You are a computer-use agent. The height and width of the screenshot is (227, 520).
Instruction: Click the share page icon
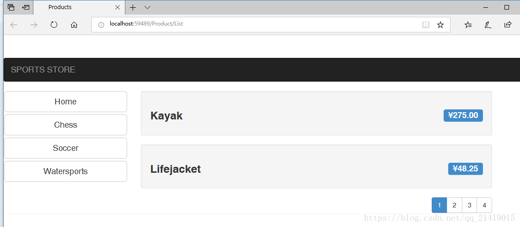click(508, 25)
